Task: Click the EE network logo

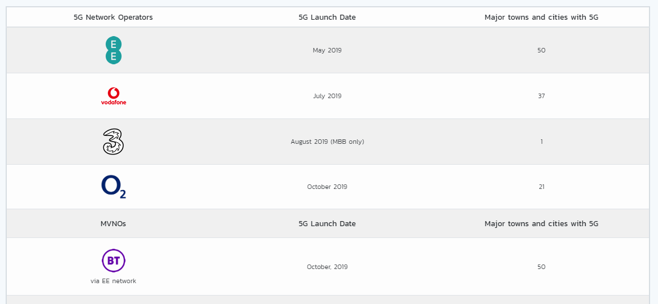Action: (113, 50)
